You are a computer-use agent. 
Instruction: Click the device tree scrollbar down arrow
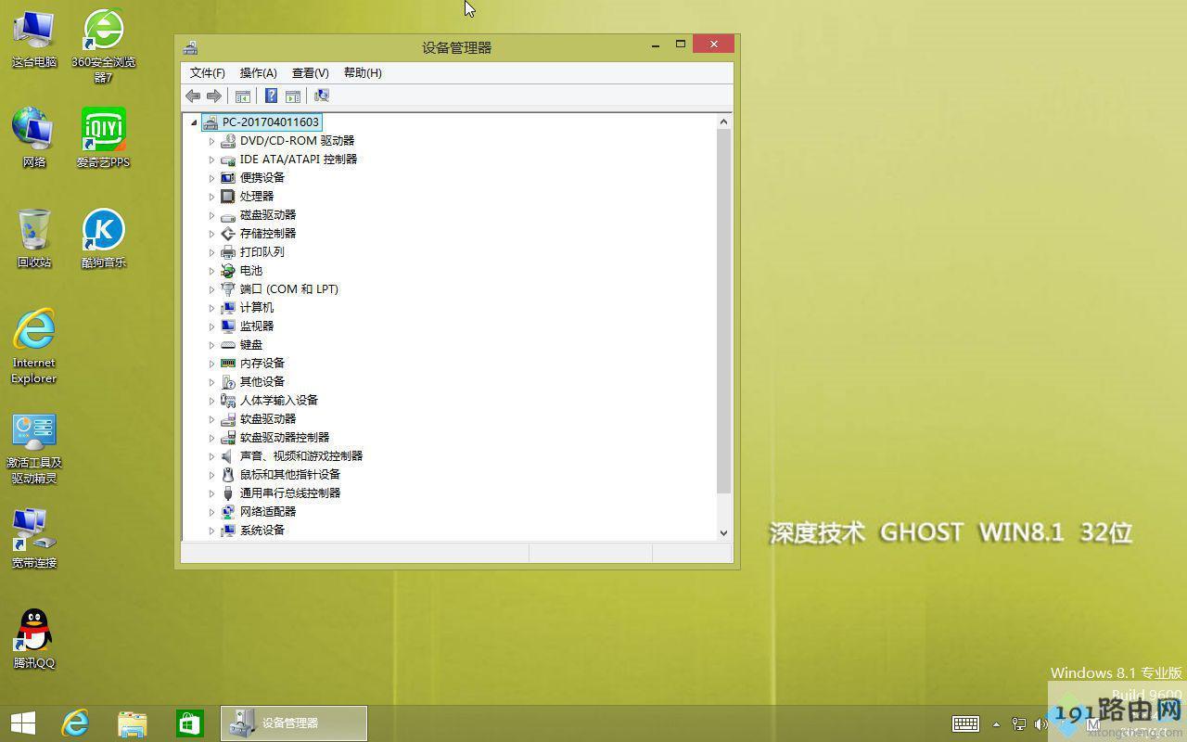[724, 532]
